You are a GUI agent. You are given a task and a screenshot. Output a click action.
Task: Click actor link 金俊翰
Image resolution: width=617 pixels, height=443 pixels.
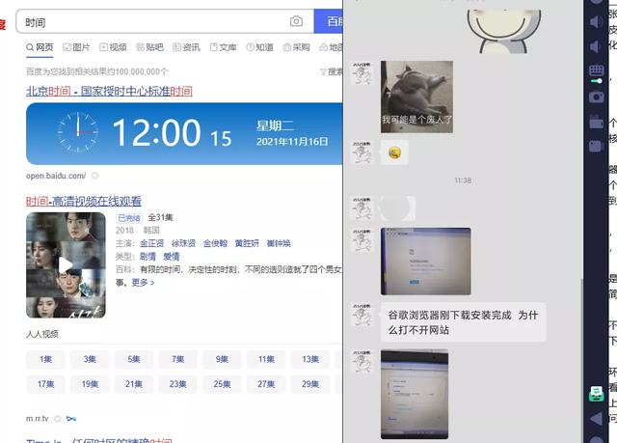(215, 243)
